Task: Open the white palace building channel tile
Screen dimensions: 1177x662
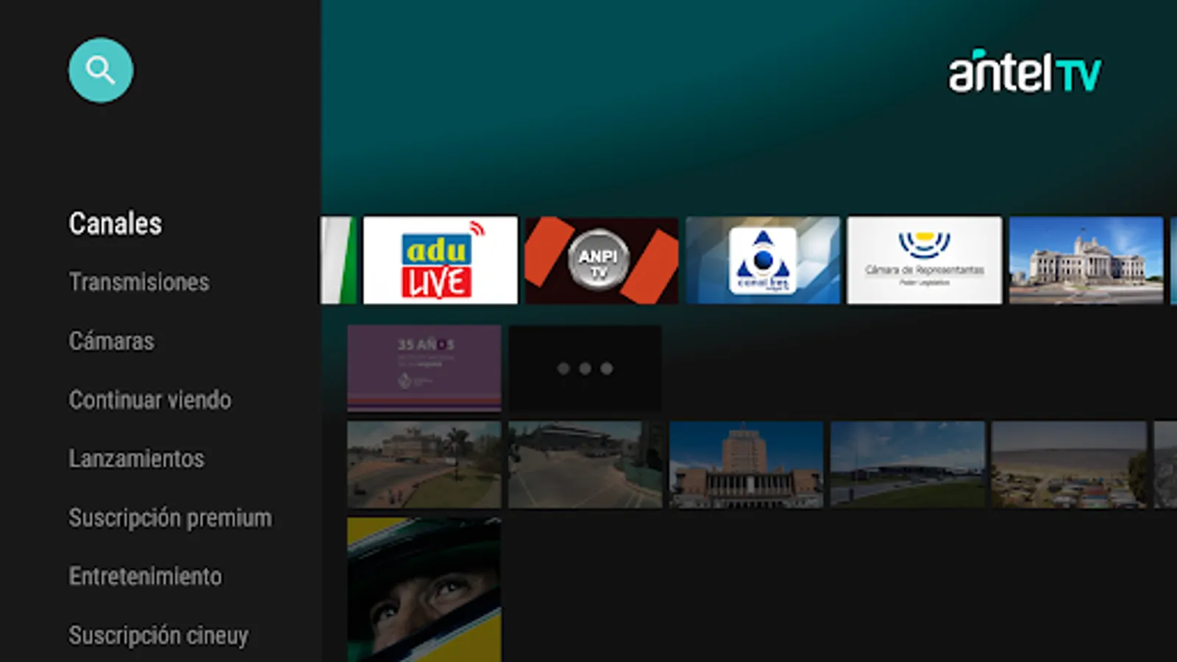Action: coord(1086,260)
